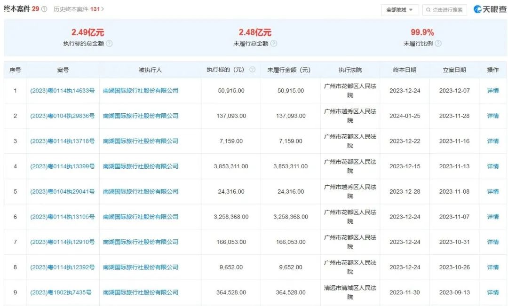The width and height of the screenshot is (508, 306).
Task: Open 详情 for case (2023)粤1802执7435号
Action: click(492, 292)
